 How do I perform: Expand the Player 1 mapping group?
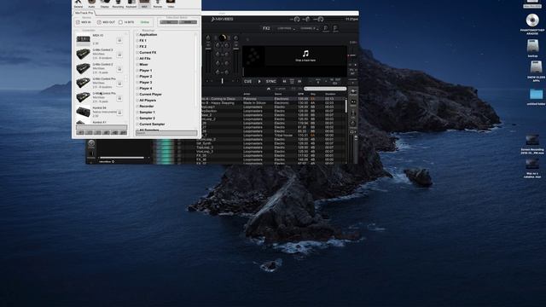tap(137, 70)
